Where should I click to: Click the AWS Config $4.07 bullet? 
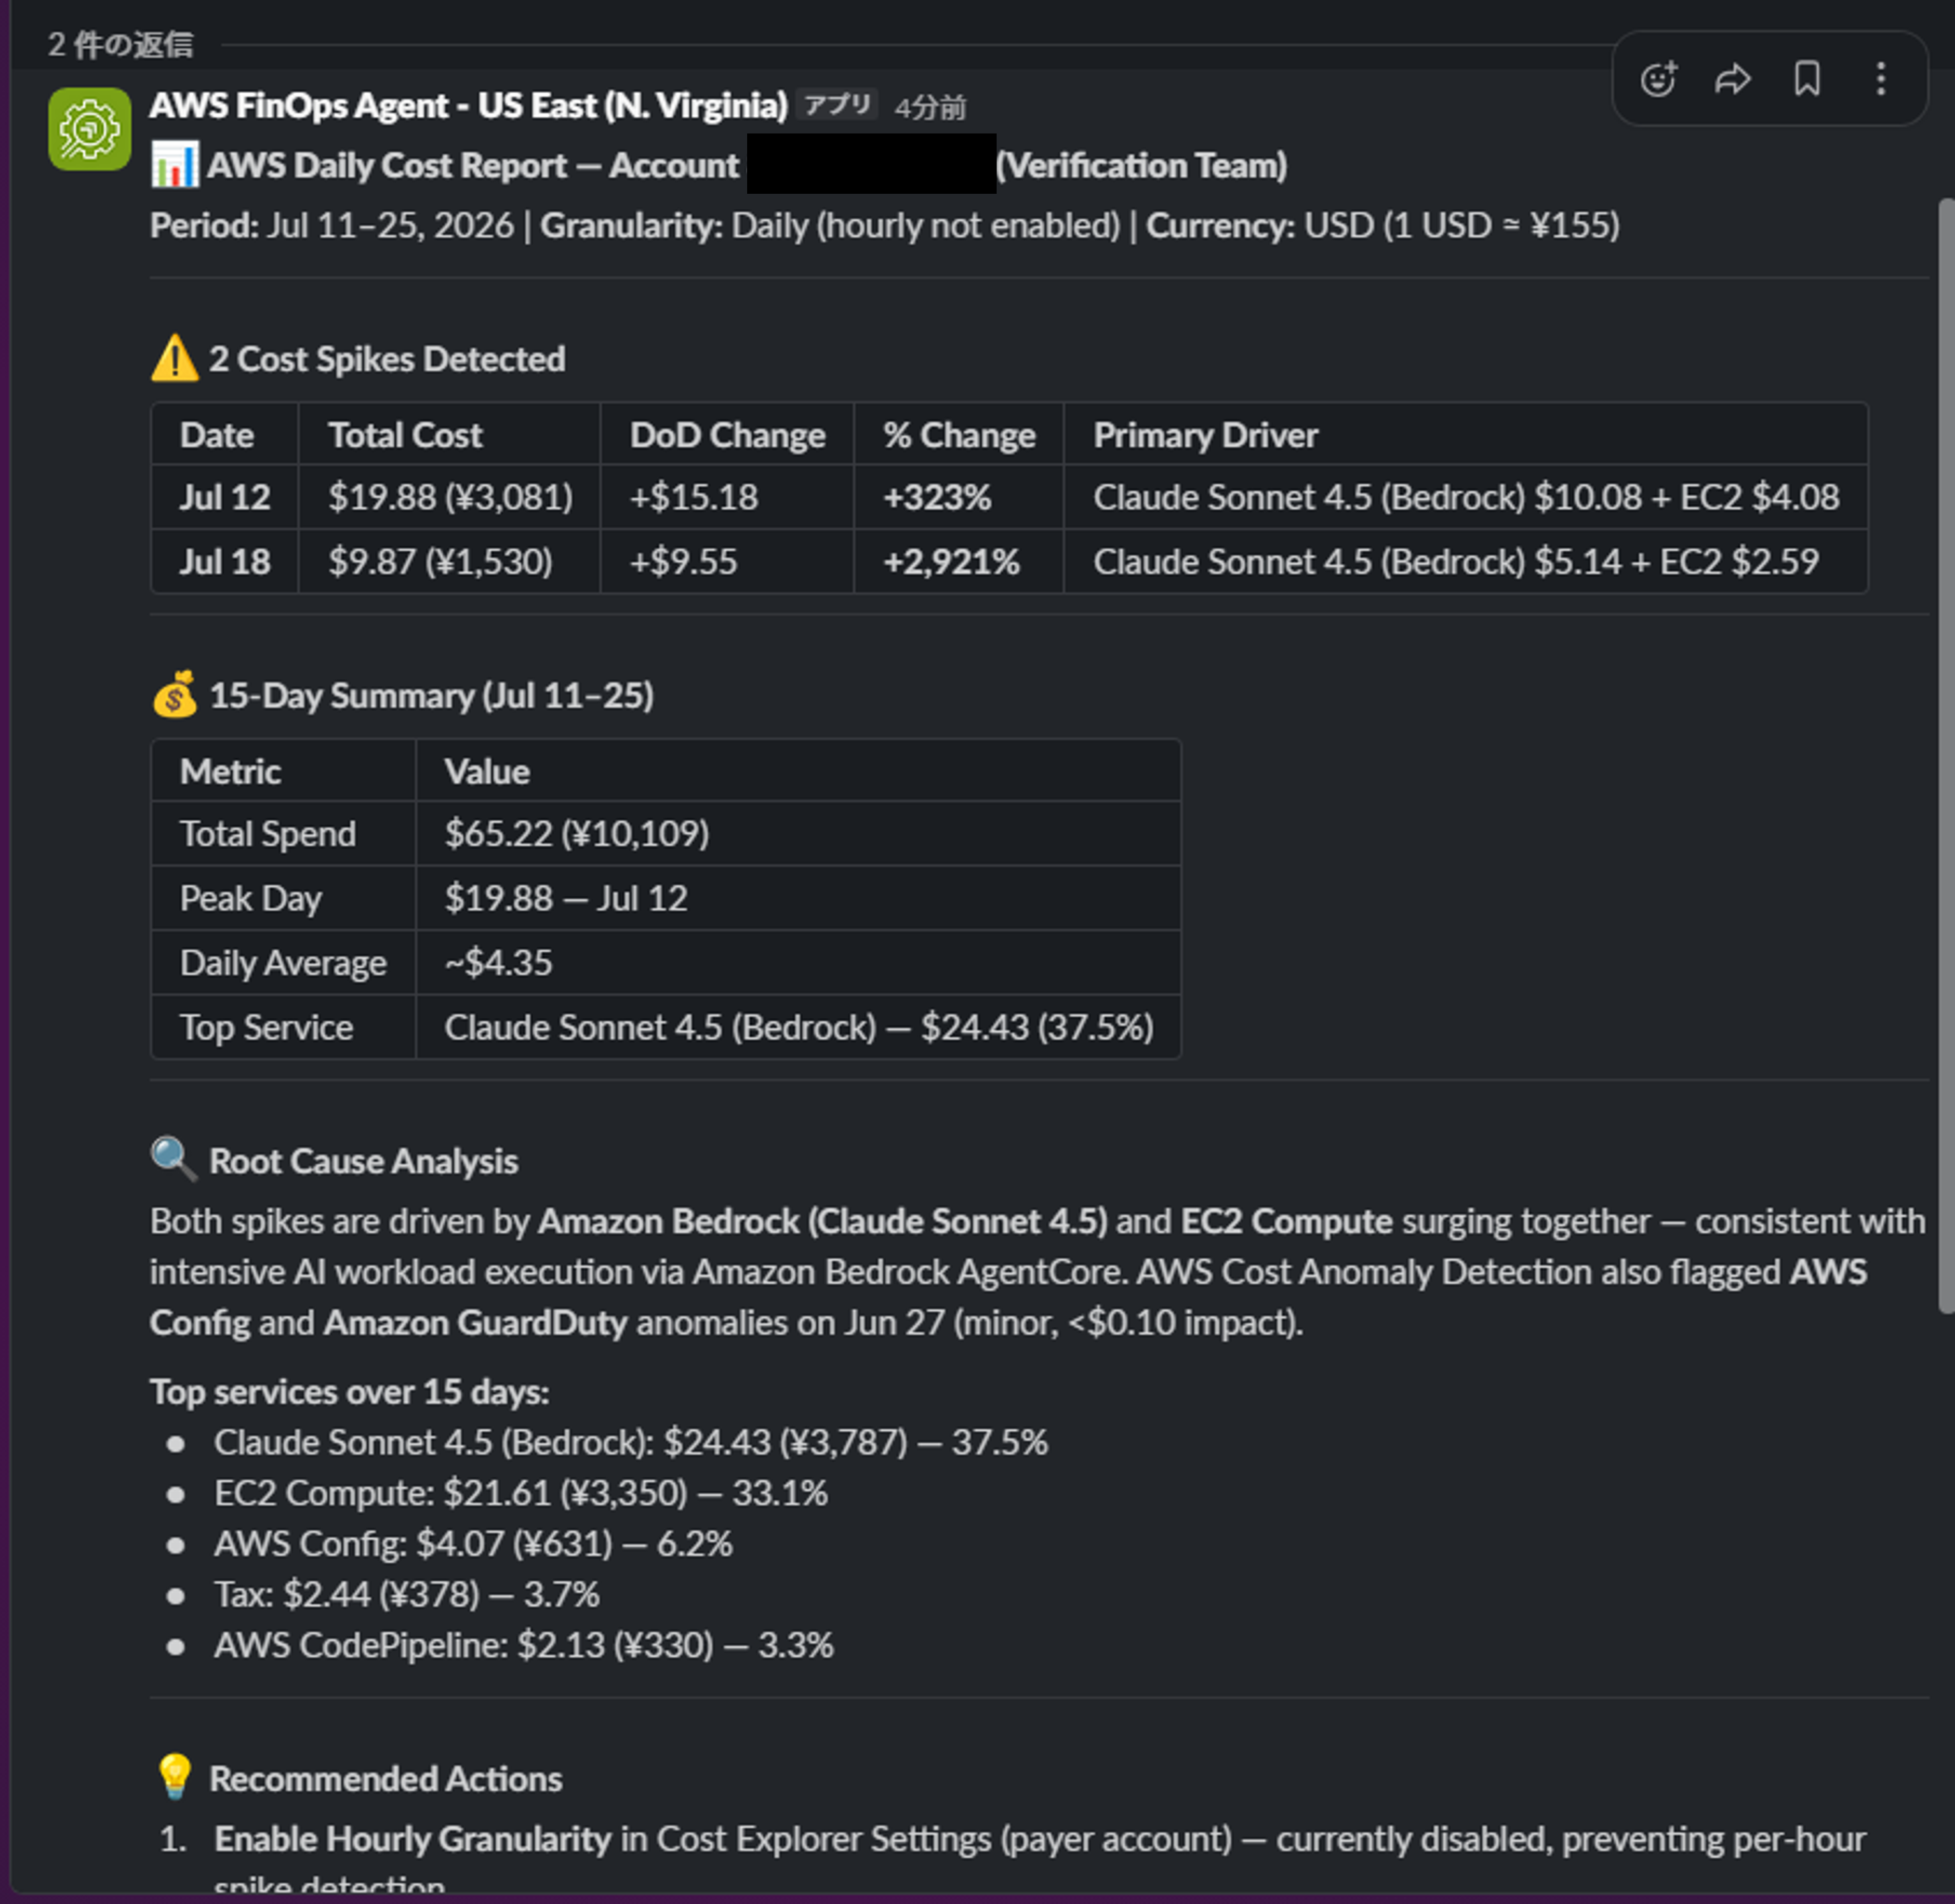click(x=473, y=1544)
